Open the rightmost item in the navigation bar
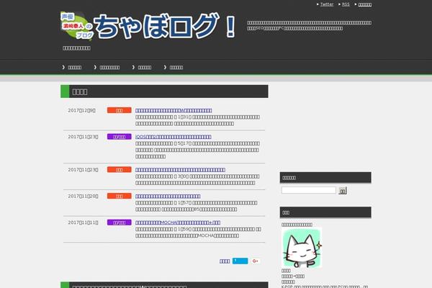 click(176, 67)
